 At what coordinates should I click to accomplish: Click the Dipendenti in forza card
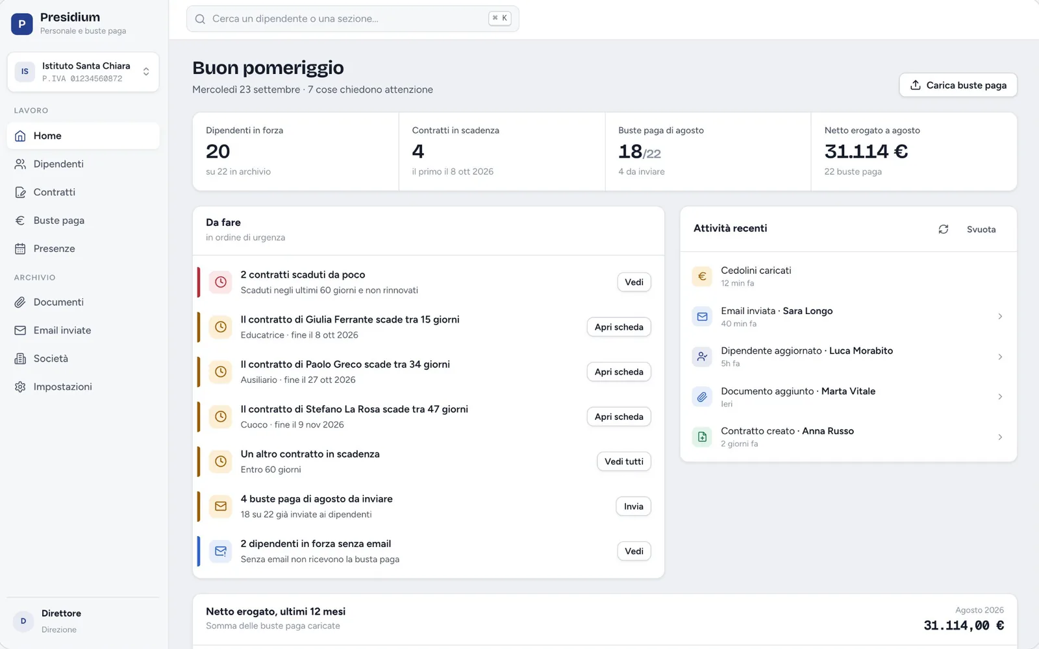[x=295, y=151]
